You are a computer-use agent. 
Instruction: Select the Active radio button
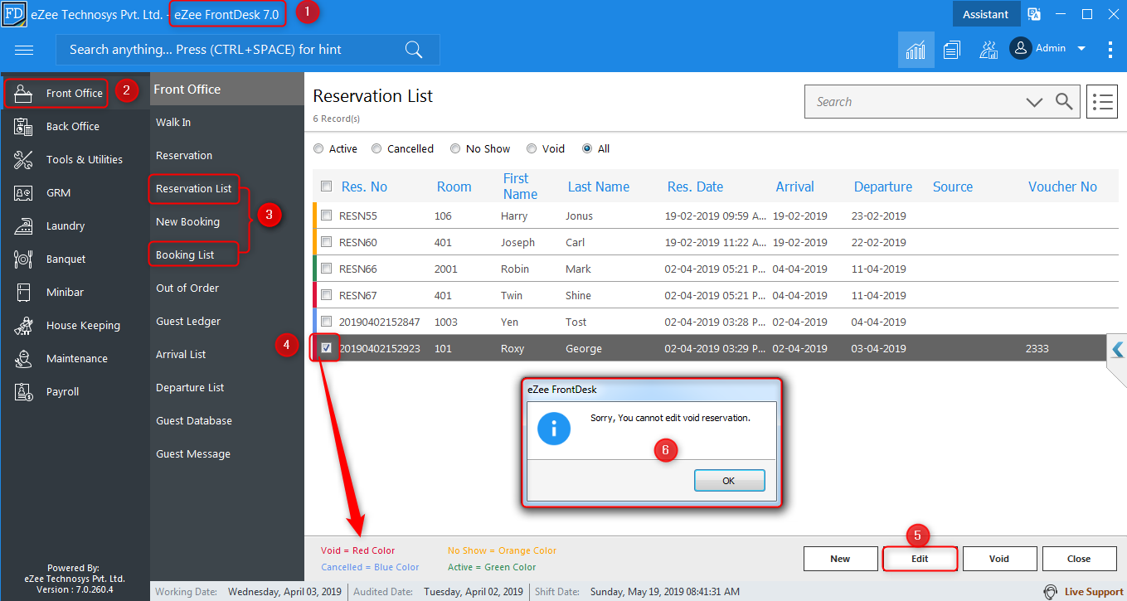[318, 149]
